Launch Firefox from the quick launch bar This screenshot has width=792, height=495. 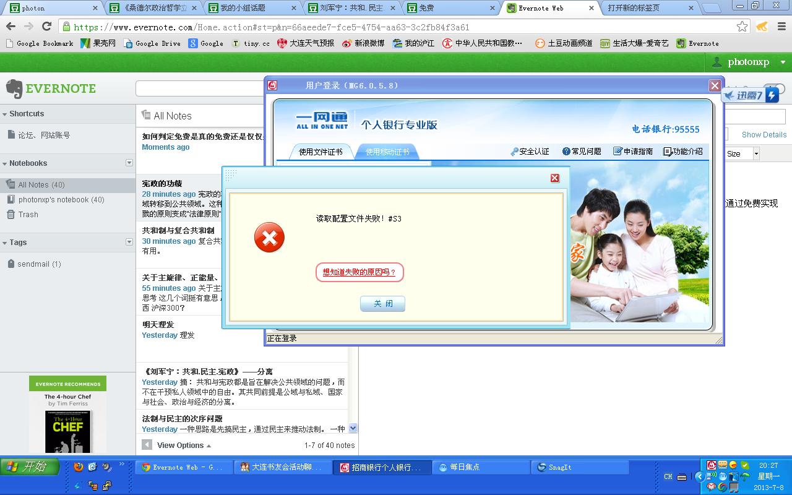pyautogui.click(x=79, y=467)
